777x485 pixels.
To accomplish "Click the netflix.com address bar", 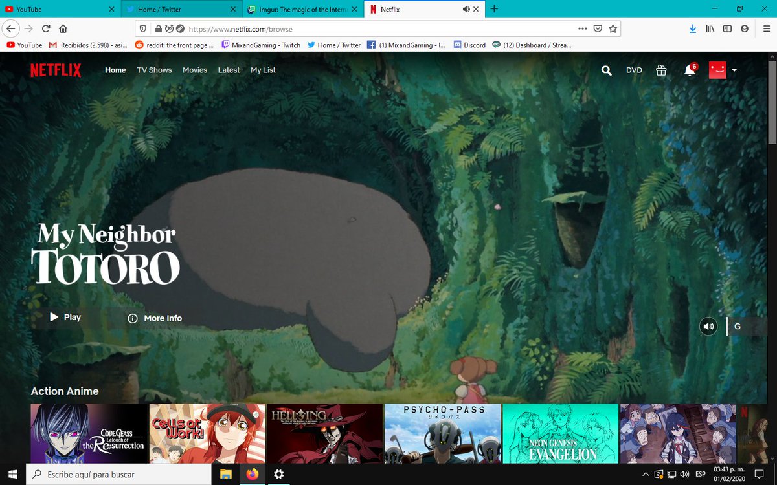I will coord(379,29).
